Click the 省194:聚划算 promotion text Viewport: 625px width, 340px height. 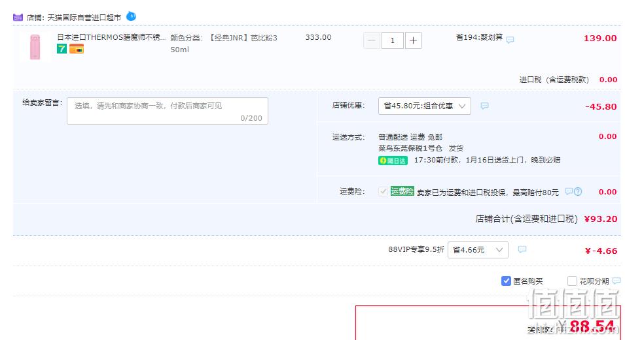[479, 38]
